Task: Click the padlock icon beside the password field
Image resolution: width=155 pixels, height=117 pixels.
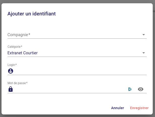Action: [10, 89]
